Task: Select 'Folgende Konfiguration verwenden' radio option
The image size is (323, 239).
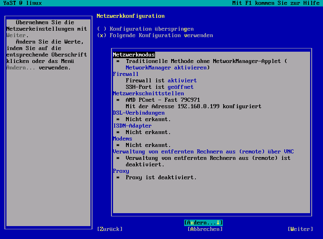Action: [155, 35]
